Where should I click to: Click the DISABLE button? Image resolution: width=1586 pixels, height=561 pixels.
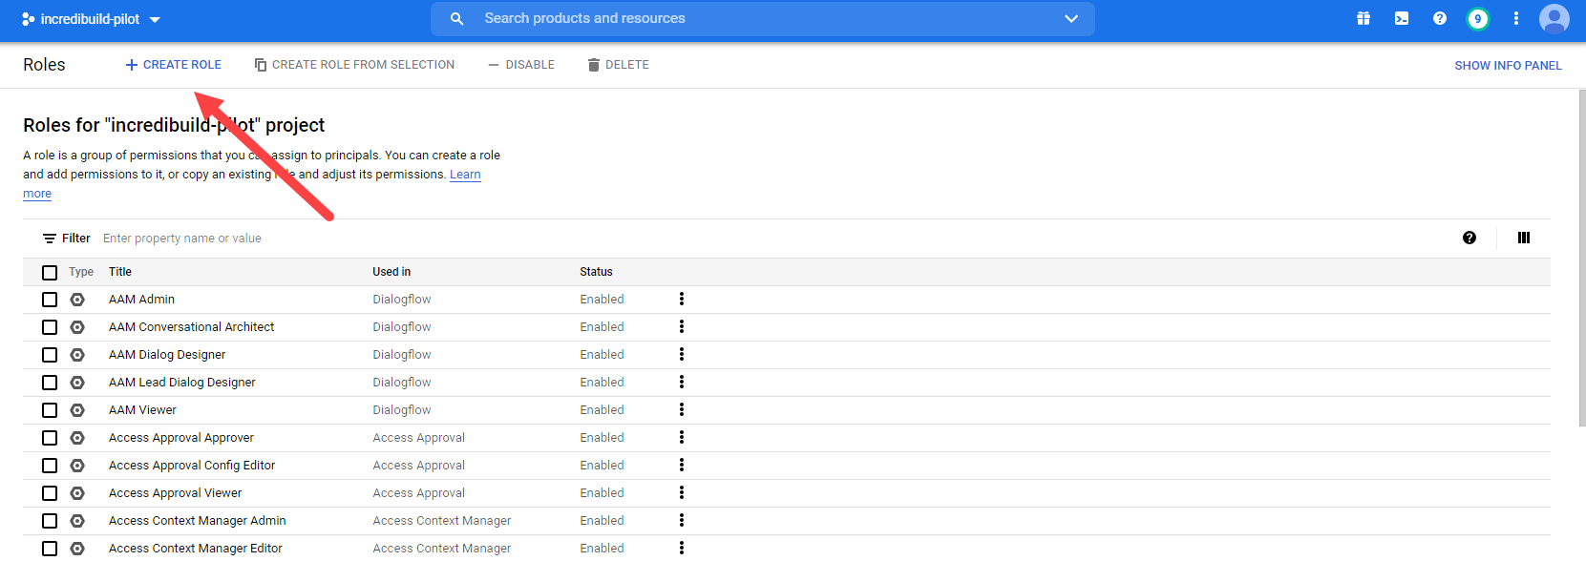[x=521, y=65]
